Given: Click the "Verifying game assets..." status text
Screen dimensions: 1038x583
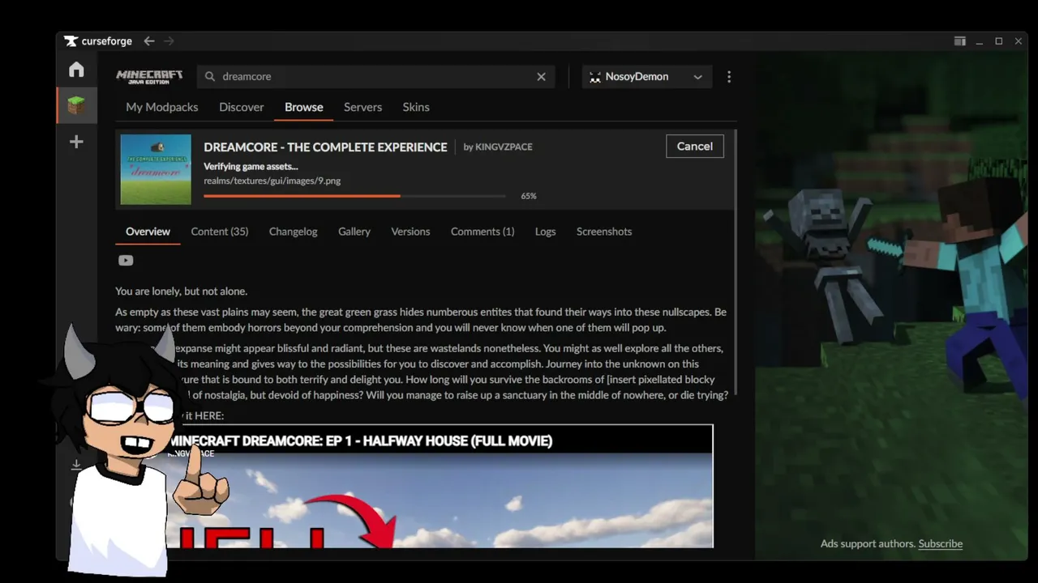Looking at the screenshot, I should pyautogui.click(x=251, y=167).
